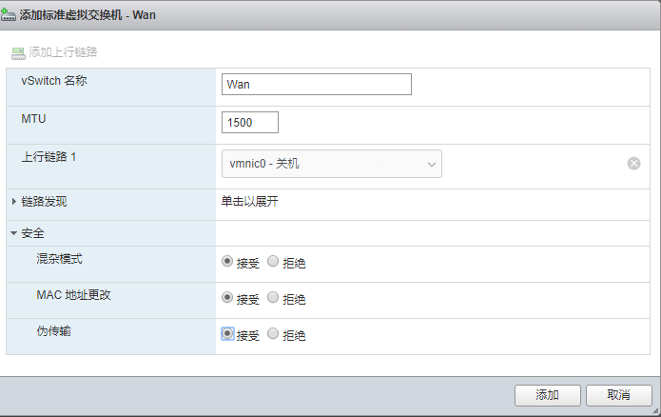Select 接受 for MAC 地址更改

227,297
